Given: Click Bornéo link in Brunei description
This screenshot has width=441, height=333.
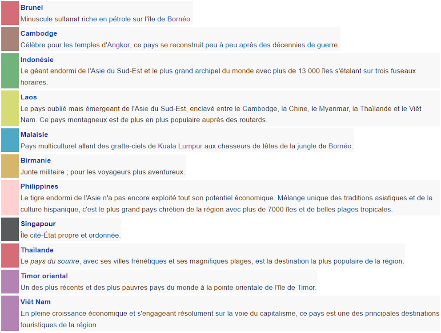Looking at the screenshot, I should [x=179, y=19].
